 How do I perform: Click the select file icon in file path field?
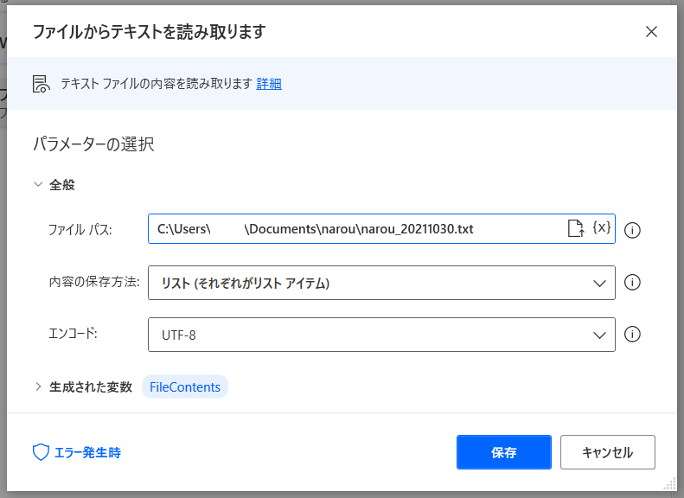(576, 228)
